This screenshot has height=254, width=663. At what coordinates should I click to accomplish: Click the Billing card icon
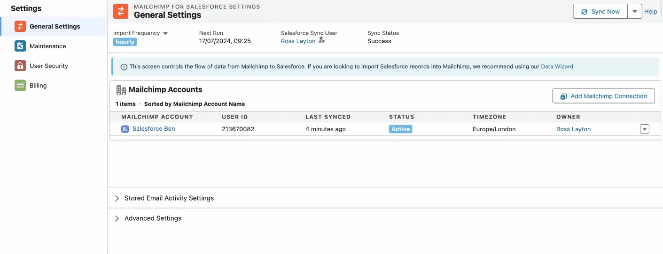pos(20,85)
